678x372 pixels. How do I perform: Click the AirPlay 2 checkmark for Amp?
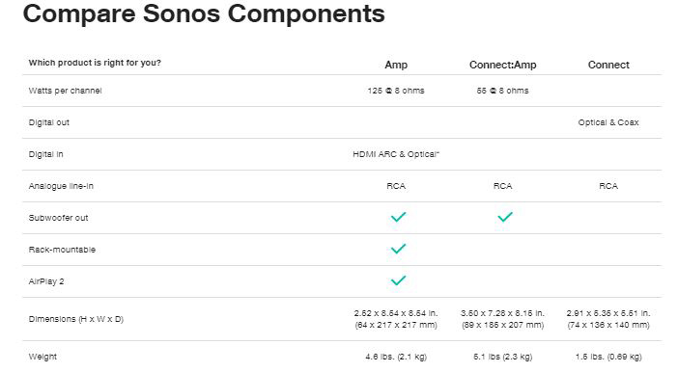(398, 281)
